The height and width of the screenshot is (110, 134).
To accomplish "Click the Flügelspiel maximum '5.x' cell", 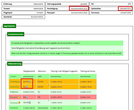I will [x=43, y=92].
